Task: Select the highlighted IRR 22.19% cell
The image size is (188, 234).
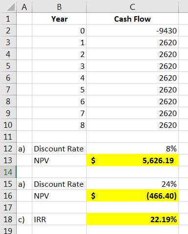Action: point(132,219)
